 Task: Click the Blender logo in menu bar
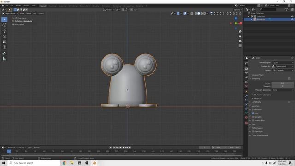click(x=3, y=6)
